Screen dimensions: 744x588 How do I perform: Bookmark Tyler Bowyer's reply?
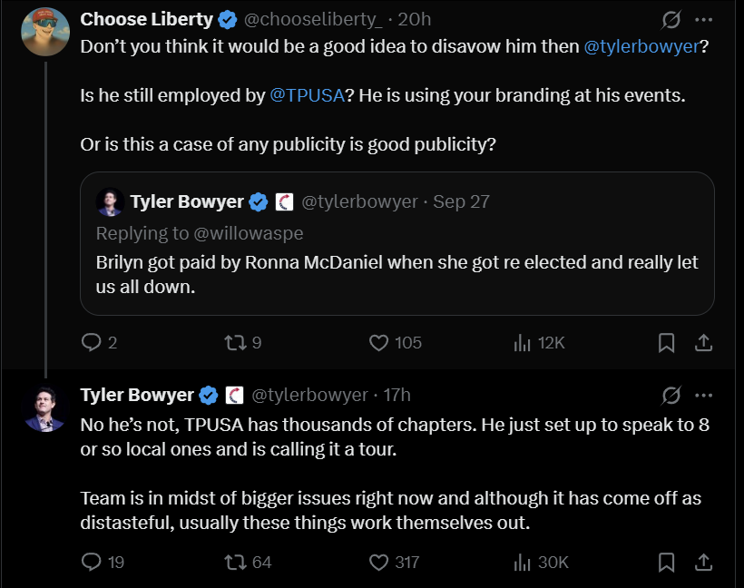point(666,563)
